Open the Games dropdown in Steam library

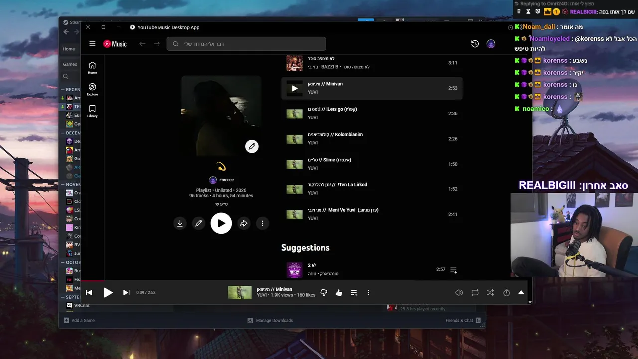tap(70, 64)
